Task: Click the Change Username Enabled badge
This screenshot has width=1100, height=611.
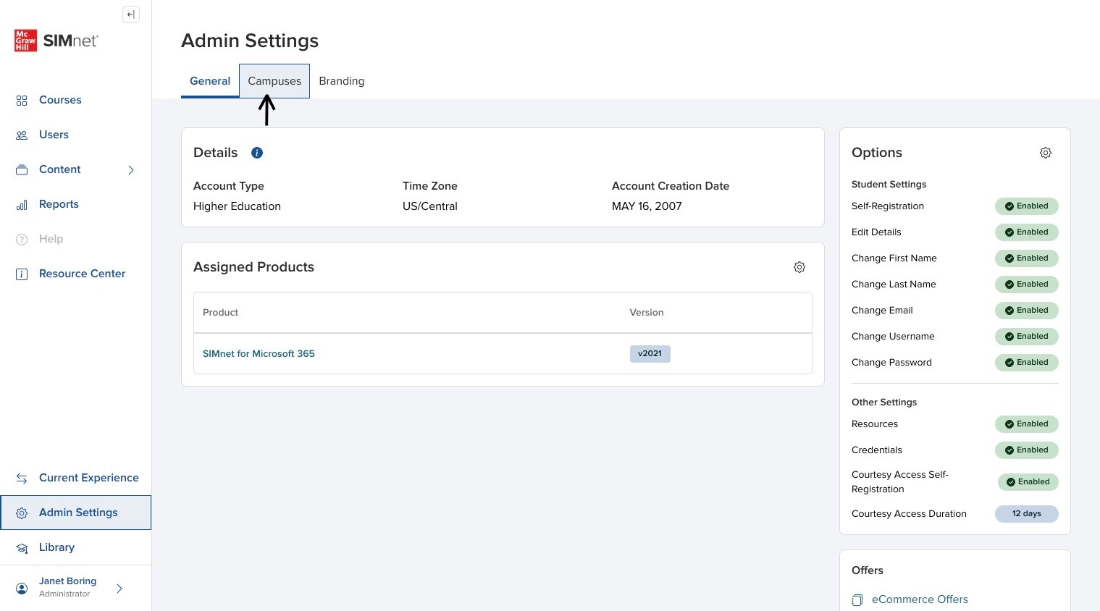Action: (x=1027, y=337)
